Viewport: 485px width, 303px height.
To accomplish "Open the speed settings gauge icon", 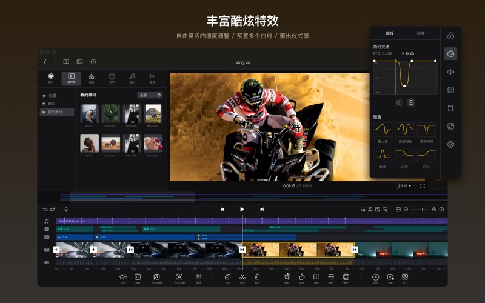I will tap(450, 54).
